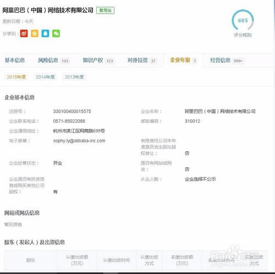The width and height of the screenshot is (275, 274).
Task: Click the 网站或网店信息 heading
Action: 22,213
